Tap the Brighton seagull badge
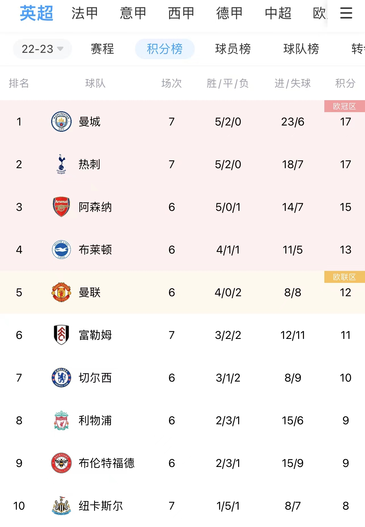Image resolution: width=365 pixels, height=527 pixels. tap(61, 250)
